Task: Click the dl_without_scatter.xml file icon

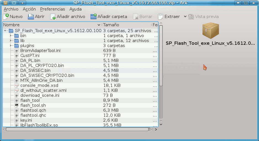Action: click(17, 90)
